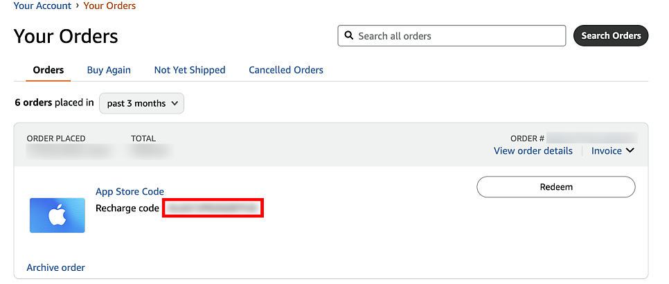Click the Search Orders button

pos(611,36)
